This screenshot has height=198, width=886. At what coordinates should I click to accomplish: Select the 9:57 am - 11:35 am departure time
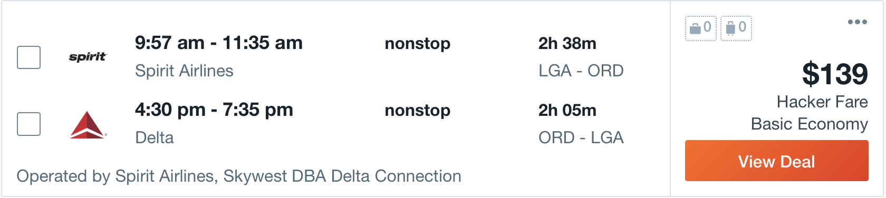(219, 43)
